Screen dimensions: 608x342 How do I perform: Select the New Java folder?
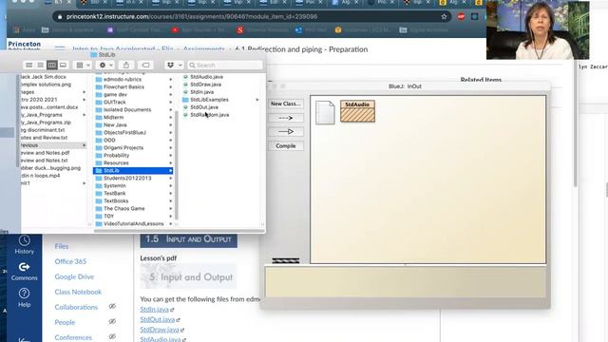(x=115, y=124)
